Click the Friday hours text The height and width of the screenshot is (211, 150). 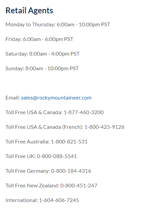39,39
